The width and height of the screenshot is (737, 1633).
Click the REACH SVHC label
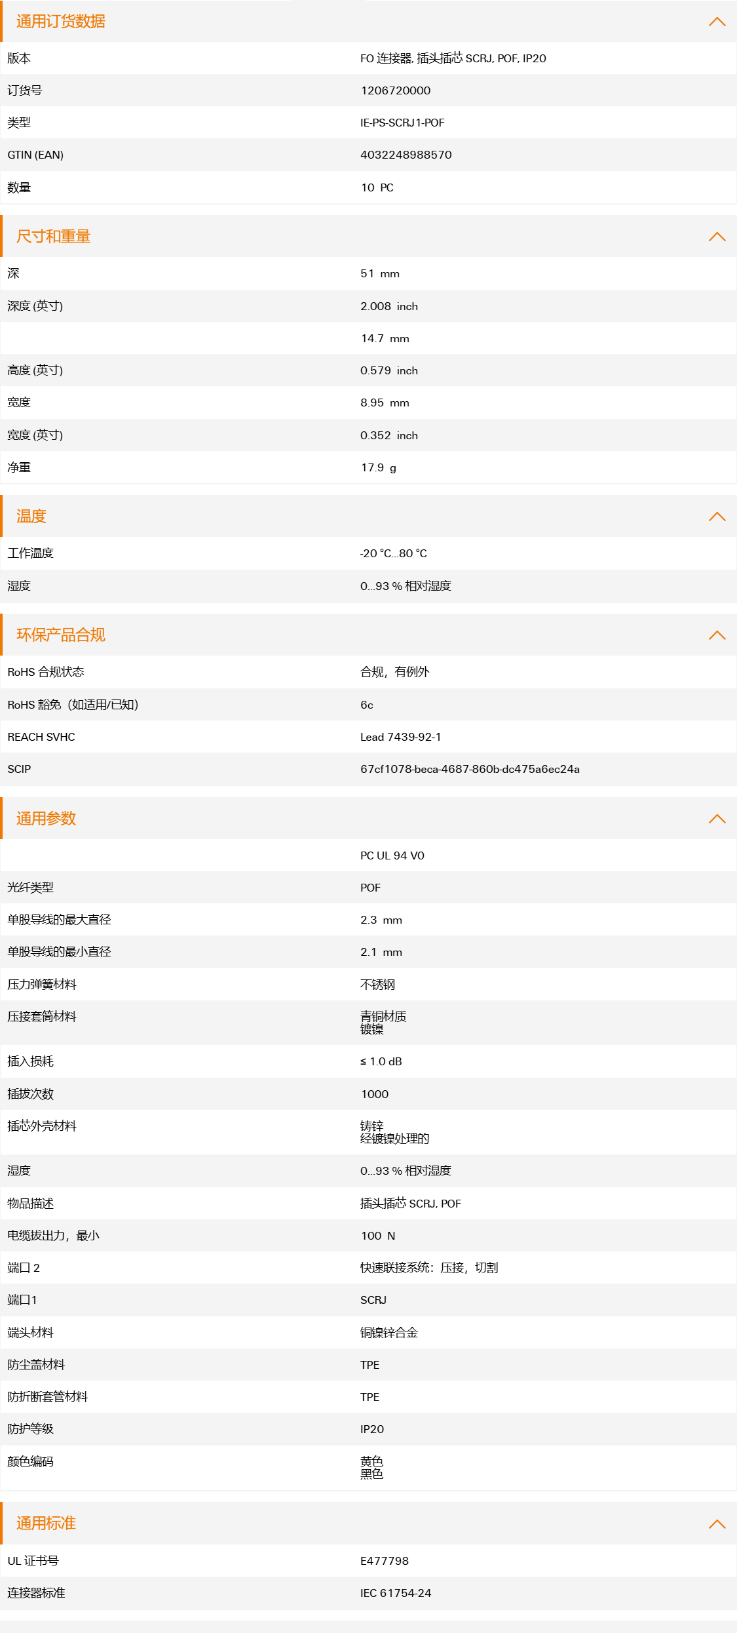(41, 737)
